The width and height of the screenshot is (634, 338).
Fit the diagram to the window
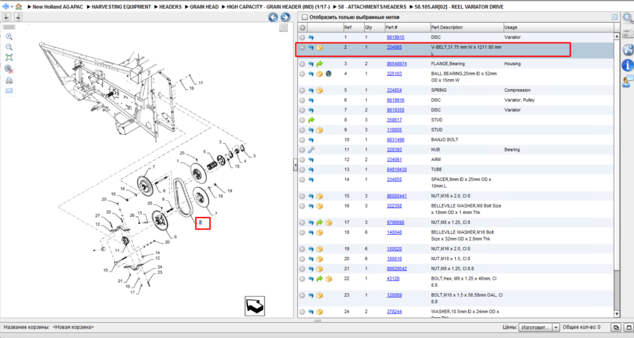coord(9,58)
